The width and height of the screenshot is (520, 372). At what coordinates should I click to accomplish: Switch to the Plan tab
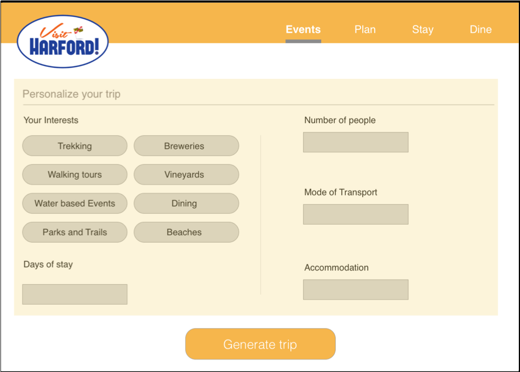365,30
